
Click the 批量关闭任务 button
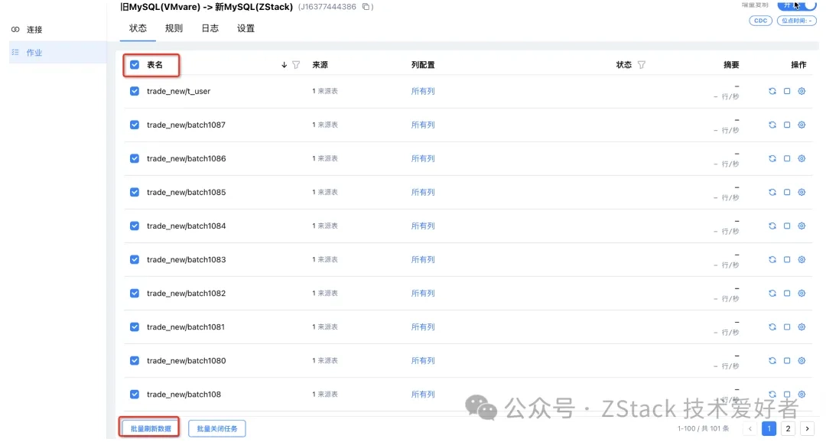pyautogui.click(x=216, y=428)
